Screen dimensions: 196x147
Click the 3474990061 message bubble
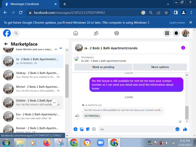point(92,116)
